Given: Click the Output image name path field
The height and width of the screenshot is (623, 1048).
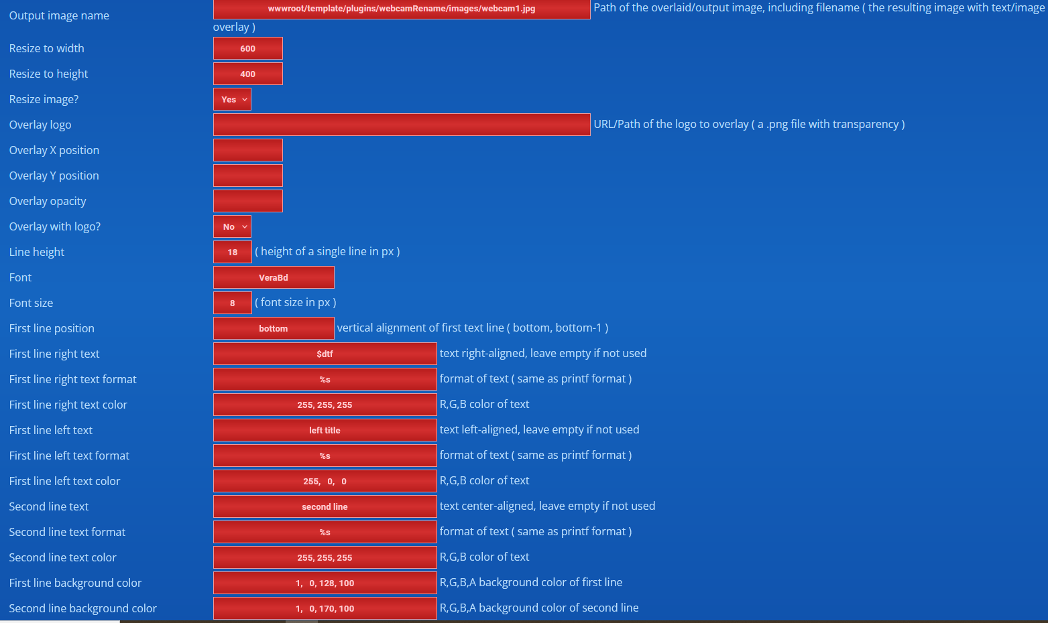Looking at the screenshot, I should click(401, 9).
